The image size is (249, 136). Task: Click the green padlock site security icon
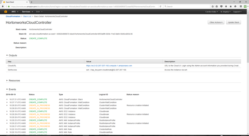click(9, 6)
